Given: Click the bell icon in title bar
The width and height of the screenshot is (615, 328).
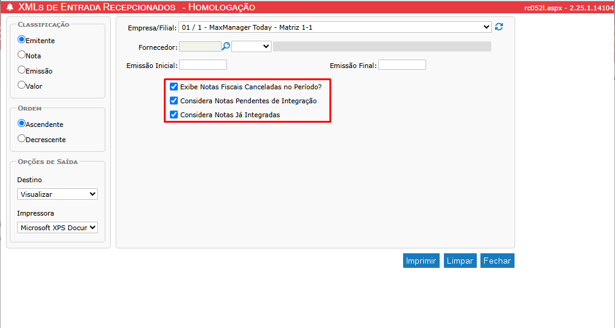Looking at the screenshot, I should [x=10, y=7].
